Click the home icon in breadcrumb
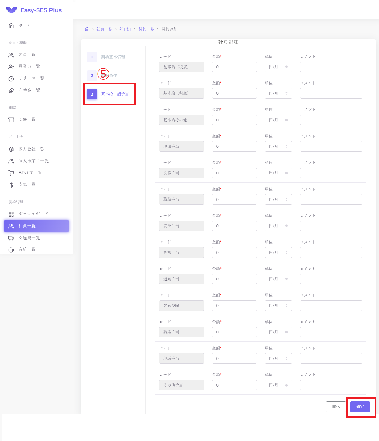This screenshot has width=379, height=441. [x=87, y=29]
